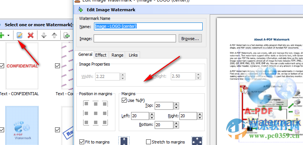The image size is (303, 145).
Task: Decrease the Top margin with down spinner
Action: (x=176, y=108)
